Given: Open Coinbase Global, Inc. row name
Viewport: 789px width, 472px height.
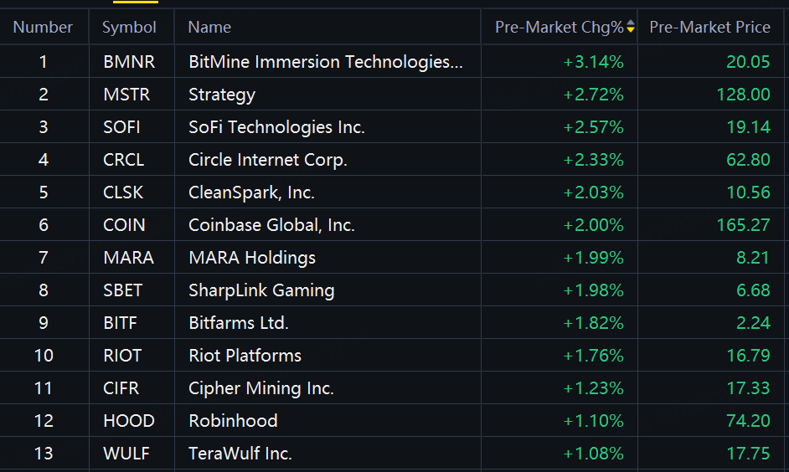Looking at the screenshot, I should pyautogui.click(x=271, y=225).
